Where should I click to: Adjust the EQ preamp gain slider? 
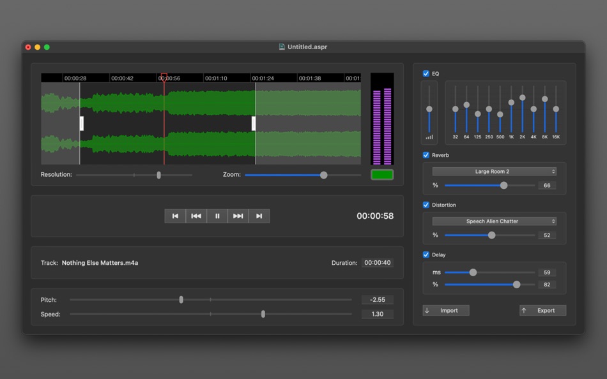click(429, 110)
